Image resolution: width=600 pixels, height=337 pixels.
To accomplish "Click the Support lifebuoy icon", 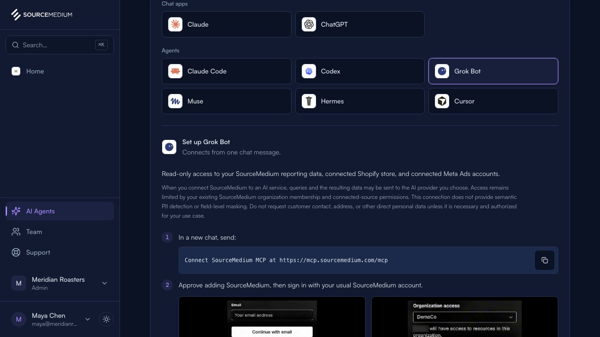I will click(16, 252).
